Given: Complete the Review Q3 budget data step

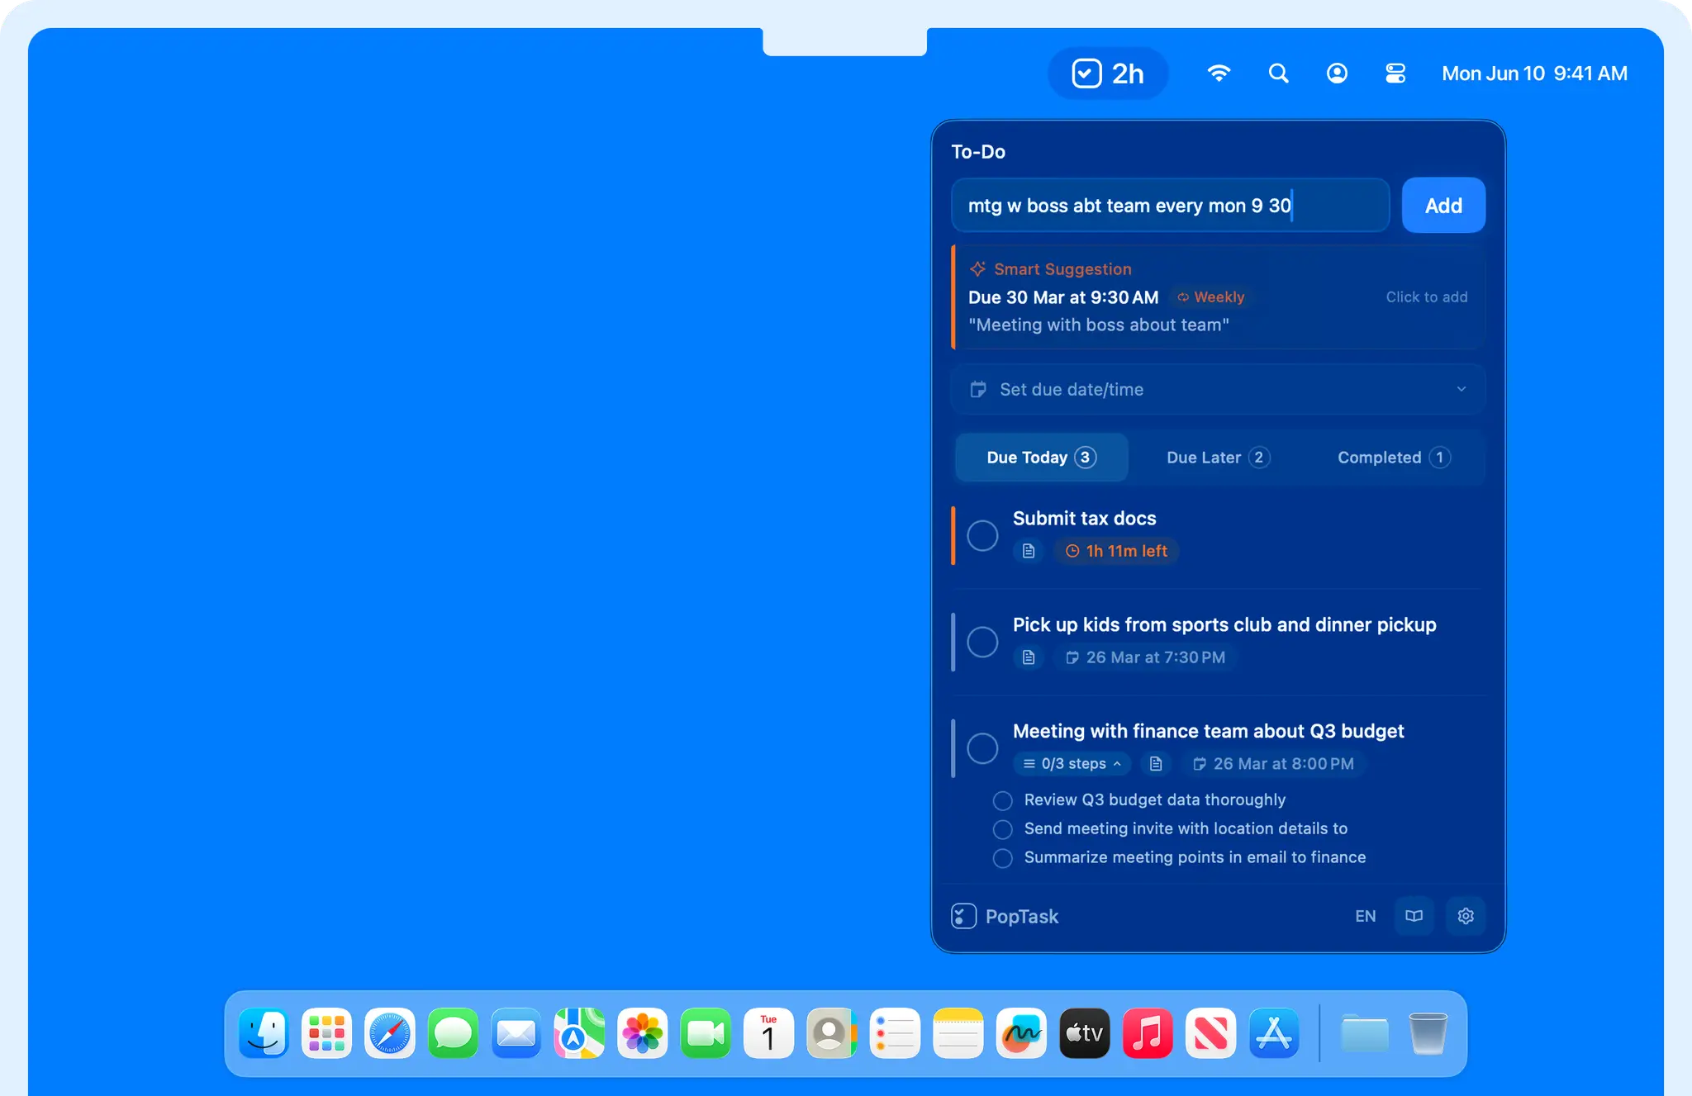Looking at the screenshot, I should click(1003, 799).
